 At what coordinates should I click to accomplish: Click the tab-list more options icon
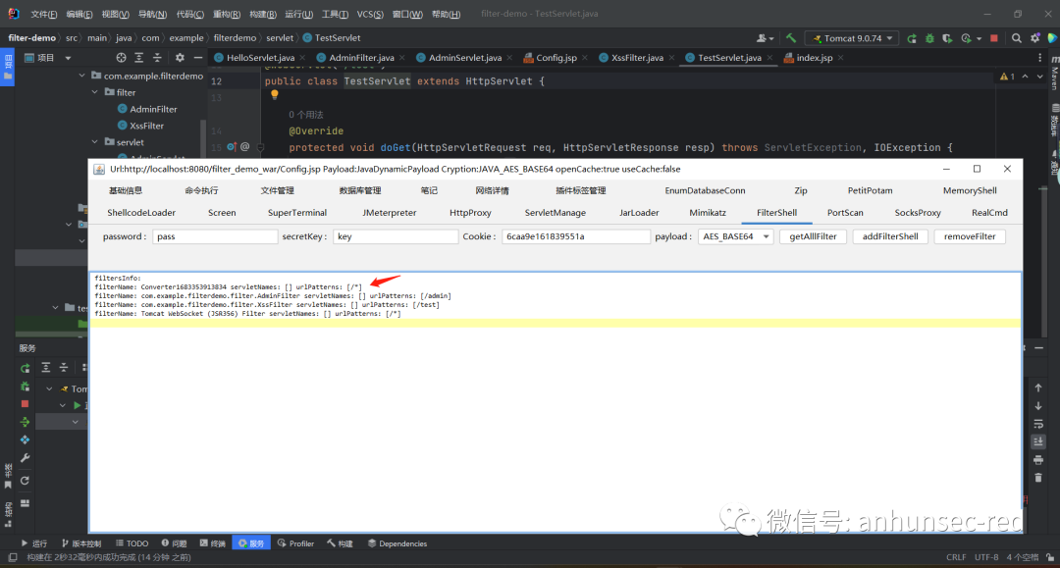pos(1039,58)
